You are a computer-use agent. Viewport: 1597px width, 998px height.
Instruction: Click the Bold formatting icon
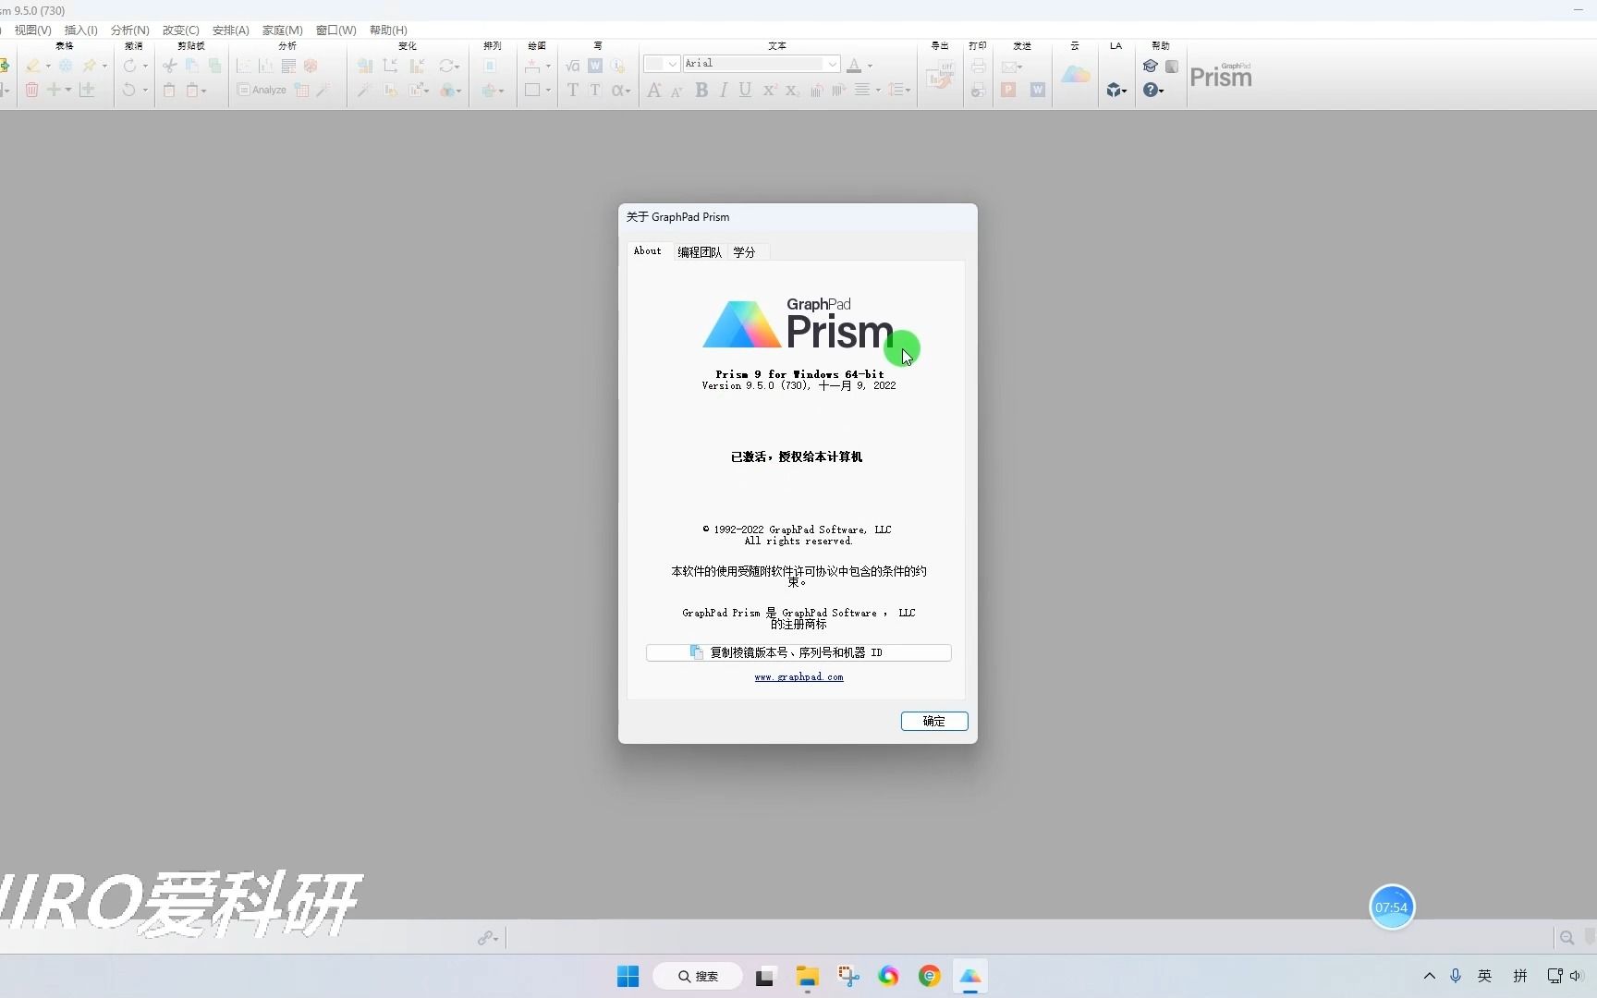(701, 90)
